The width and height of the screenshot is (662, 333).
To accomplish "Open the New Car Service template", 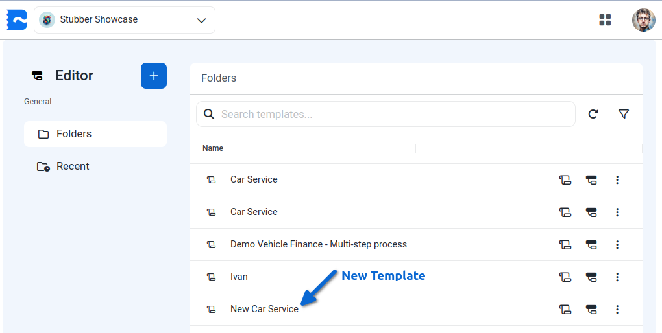I will (x=264, y=309).
